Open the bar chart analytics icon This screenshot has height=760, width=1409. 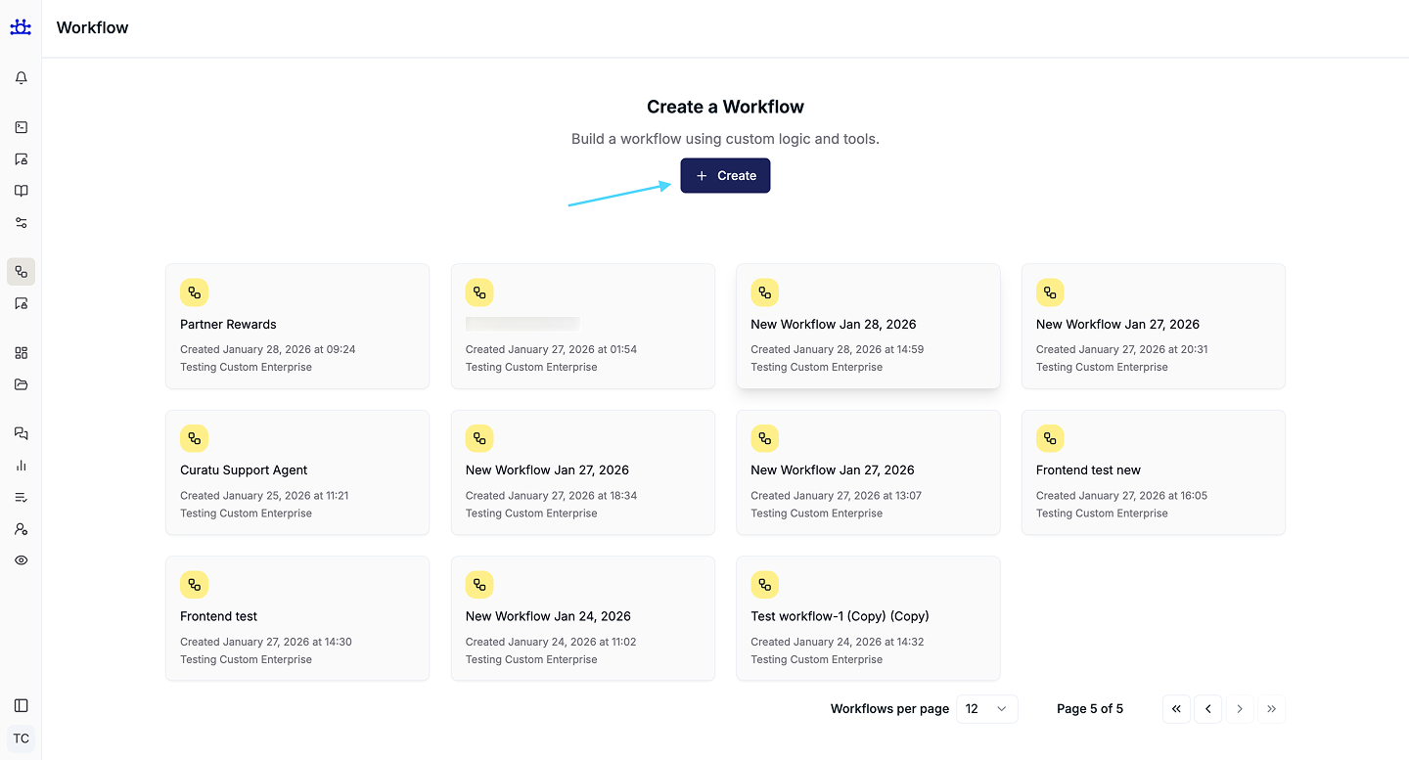pyautogui.click(x=21, y=466)
